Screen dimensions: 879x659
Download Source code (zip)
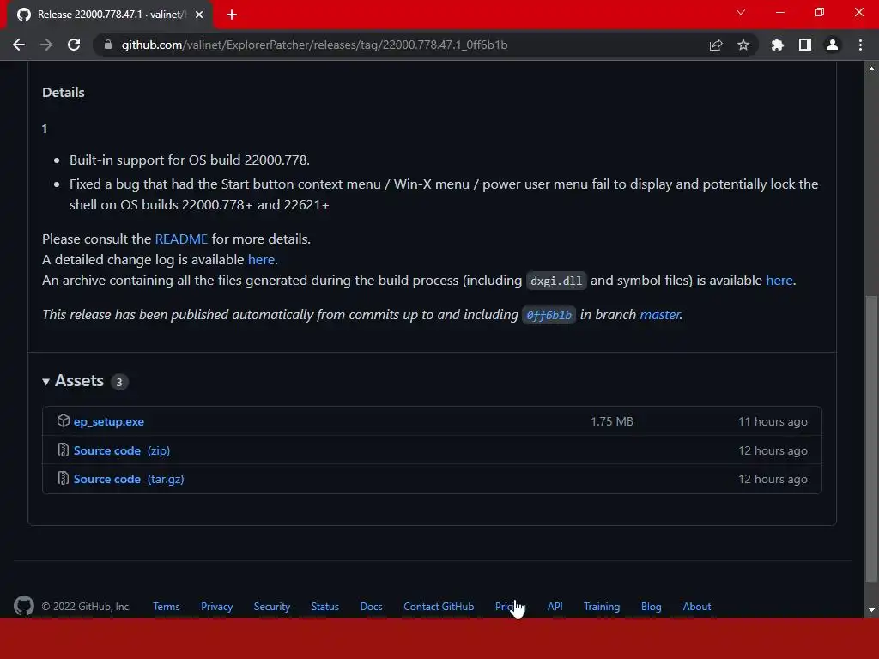point(122,450)
